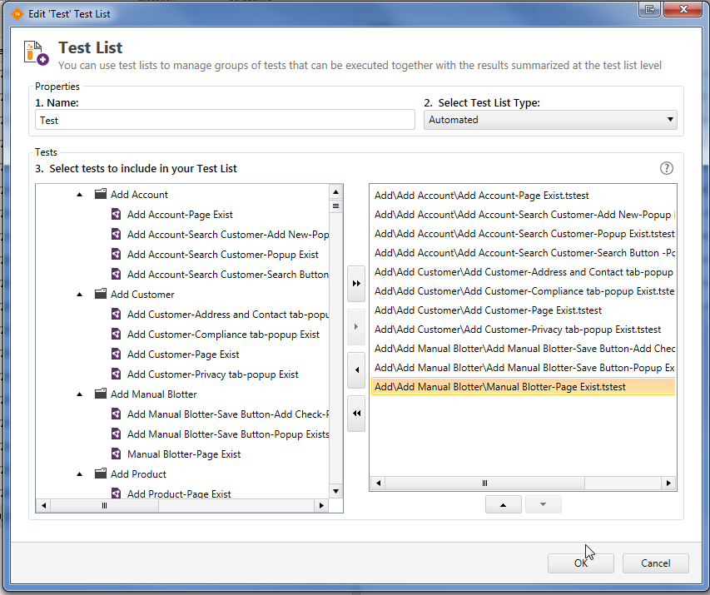This screenshot has width=710, height=595.
Task: Collapse the Add Product tree node
Action: coord(80,474)
